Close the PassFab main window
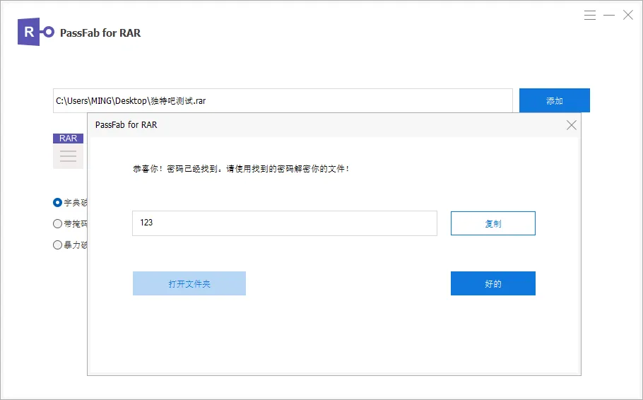 [x=628, y=16]
